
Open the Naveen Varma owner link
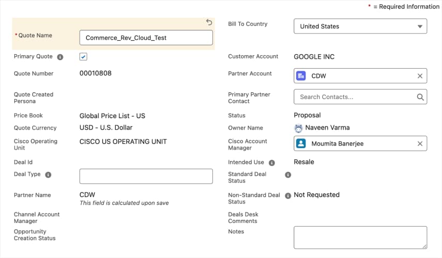[327, 128]
